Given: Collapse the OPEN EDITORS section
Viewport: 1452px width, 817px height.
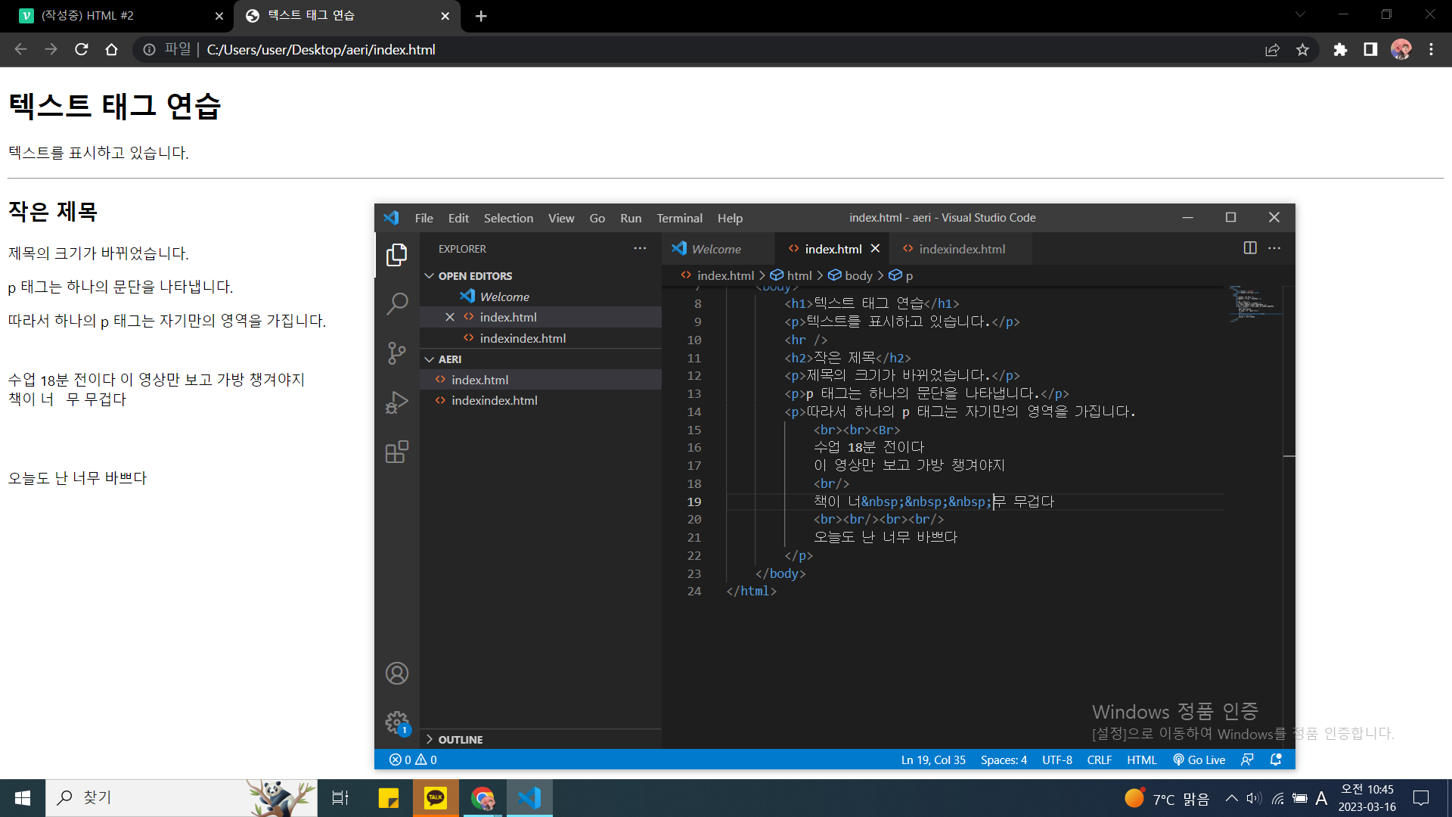Looking at the screenshot, I should (475, 276).
